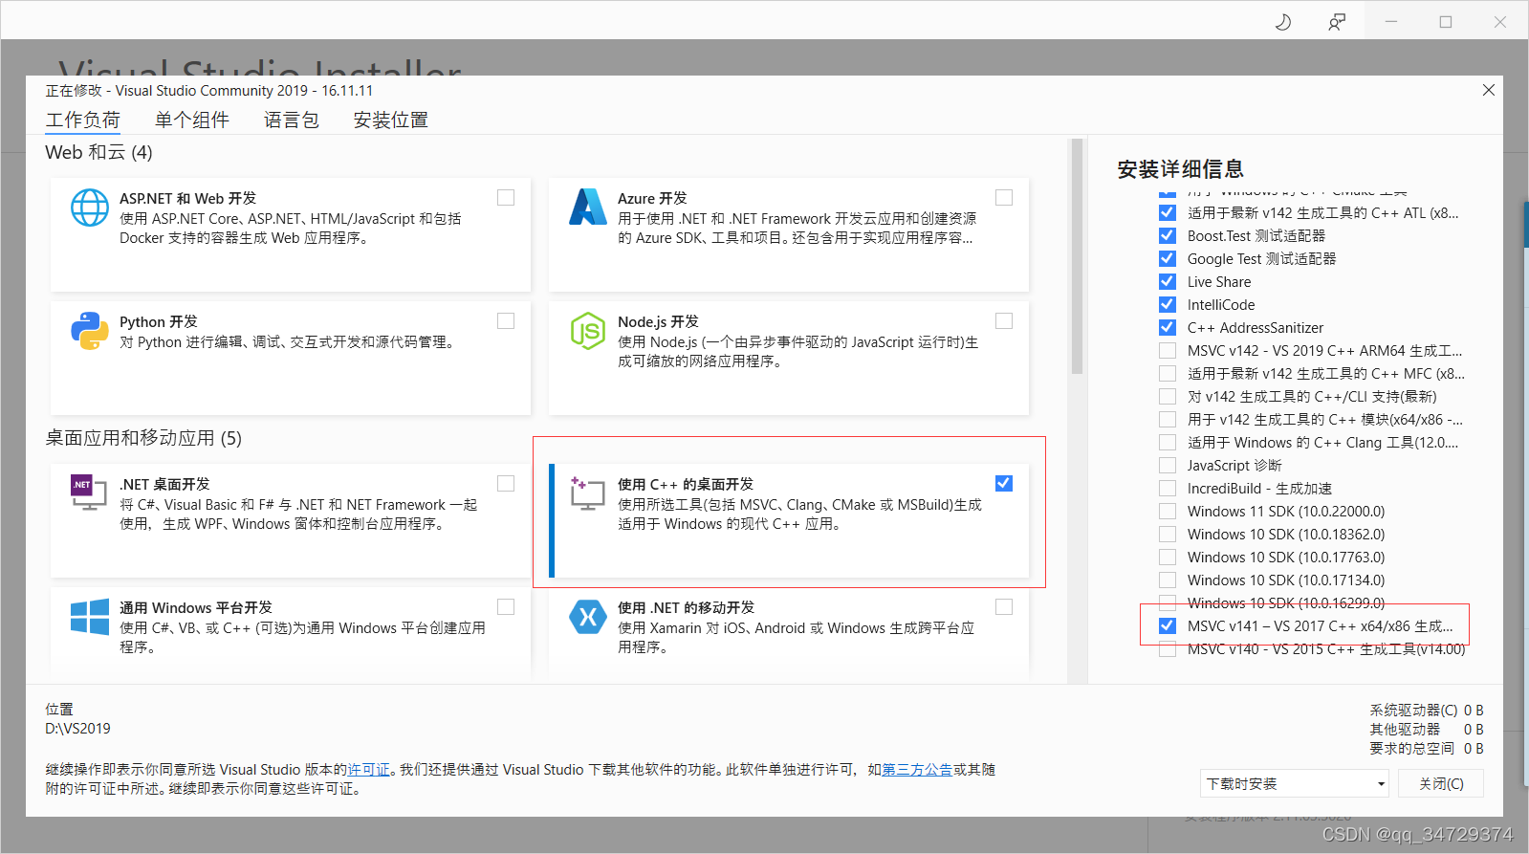The width and height of the screenshot is (1529, 854).
Task: Open the 下载时安装 install mode dropdown
Action: pos(1295,783)
